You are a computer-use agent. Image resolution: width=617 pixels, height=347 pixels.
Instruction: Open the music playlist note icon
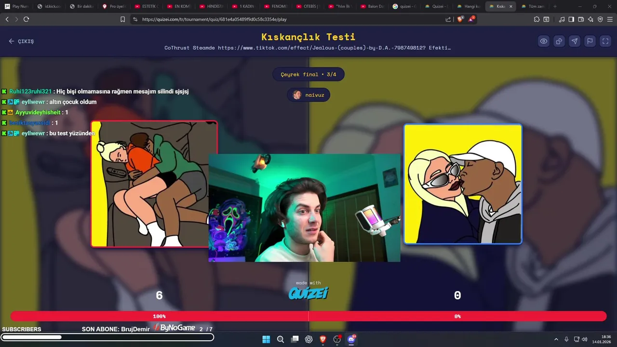pos(562,19)
